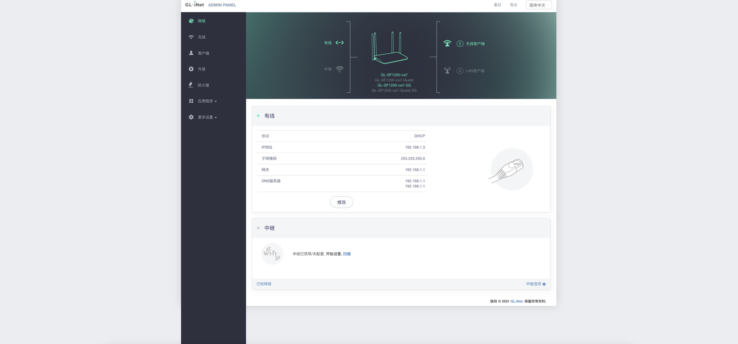Image resolution: width=738 pixels, height=344 pixels.
Task: Click the GL-SF1200-ce7-5G SSID name
Action: [x=394, y=85]
